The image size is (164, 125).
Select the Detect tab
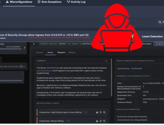pos(50,53)
